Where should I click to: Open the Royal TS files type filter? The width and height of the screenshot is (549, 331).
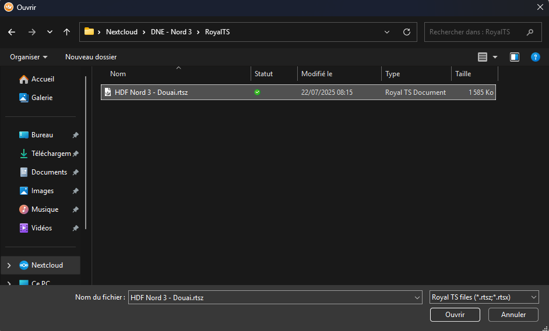[484, 297]
